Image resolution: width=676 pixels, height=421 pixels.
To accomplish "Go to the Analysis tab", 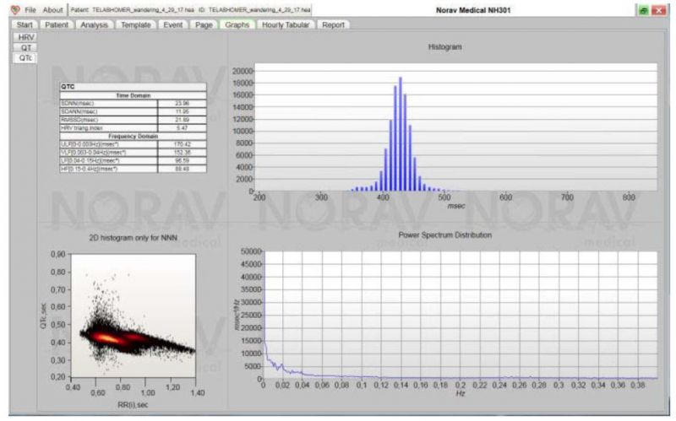I will [94, 25].
